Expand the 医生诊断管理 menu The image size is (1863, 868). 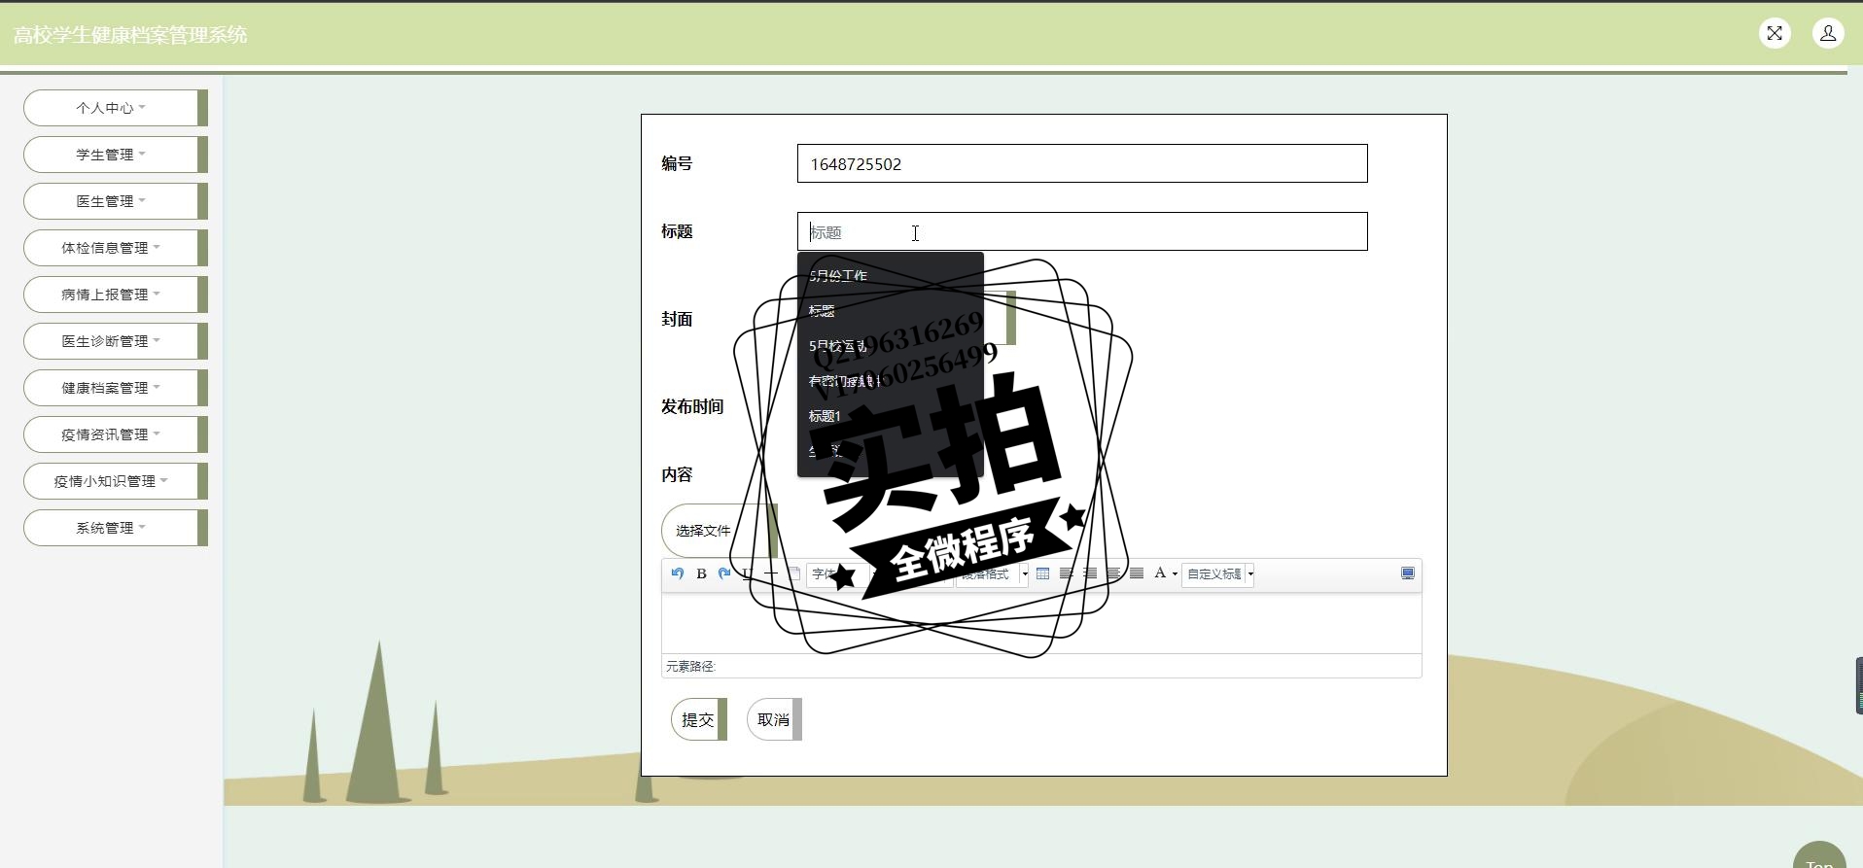click(x=116, y=341)
